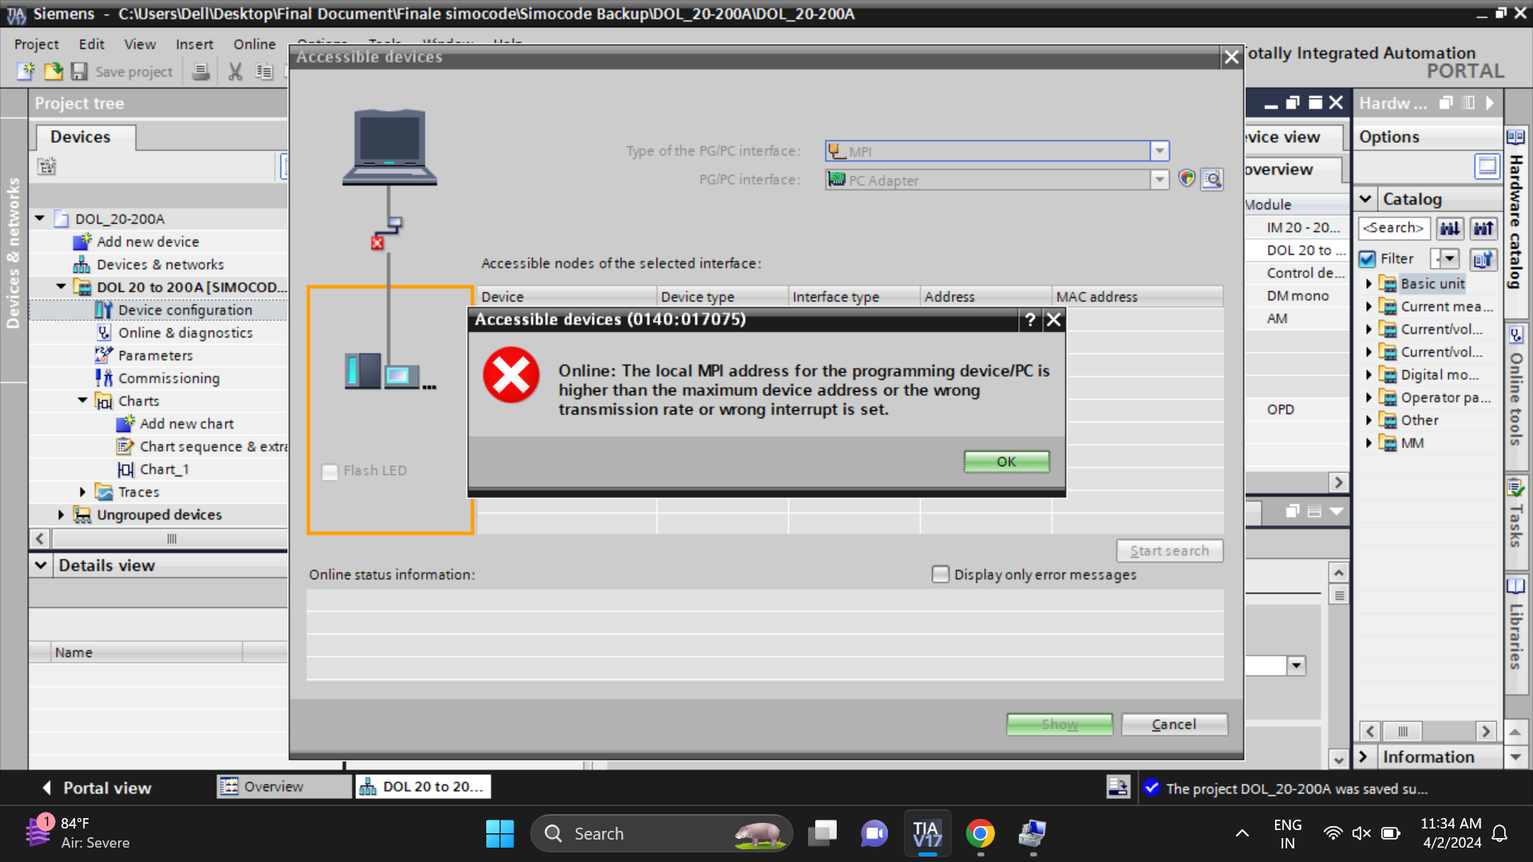Open Google Chrome from the taskbar
This screenshot has height=862, width=1533.
coord(980,834)
